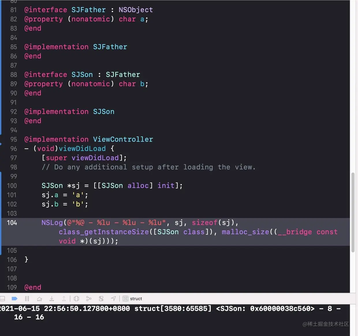Click SJSon in the interface on line 88

tap(82, 75)
